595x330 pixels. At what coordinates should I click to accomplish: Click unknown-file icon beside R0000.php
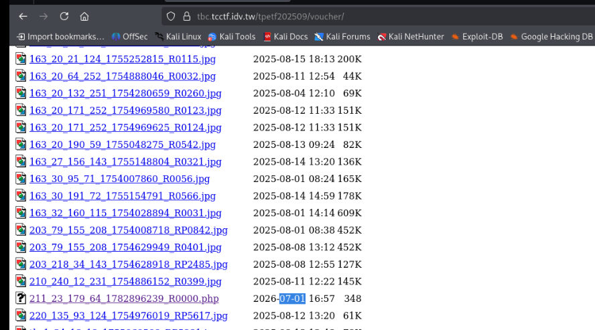tap(21, 298)
